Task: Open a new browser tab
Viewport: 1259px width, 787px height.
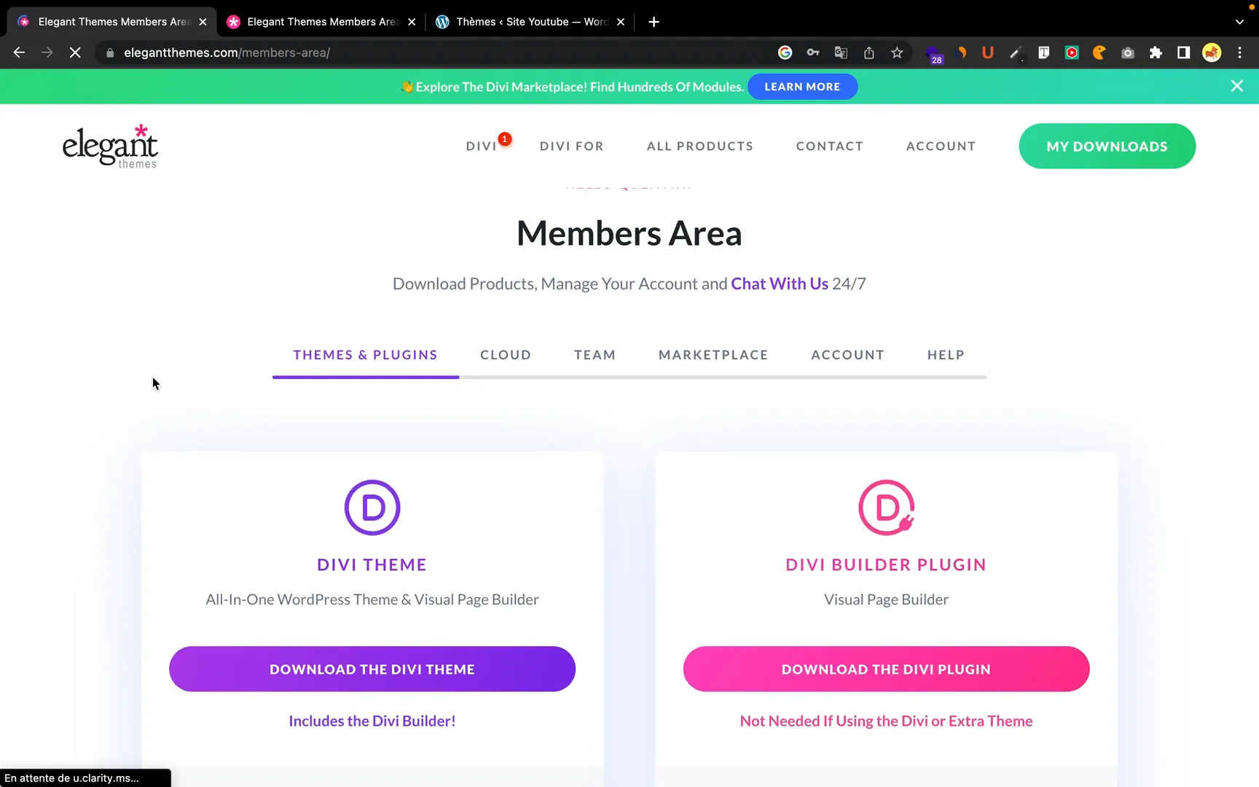Action: point(654,22)
